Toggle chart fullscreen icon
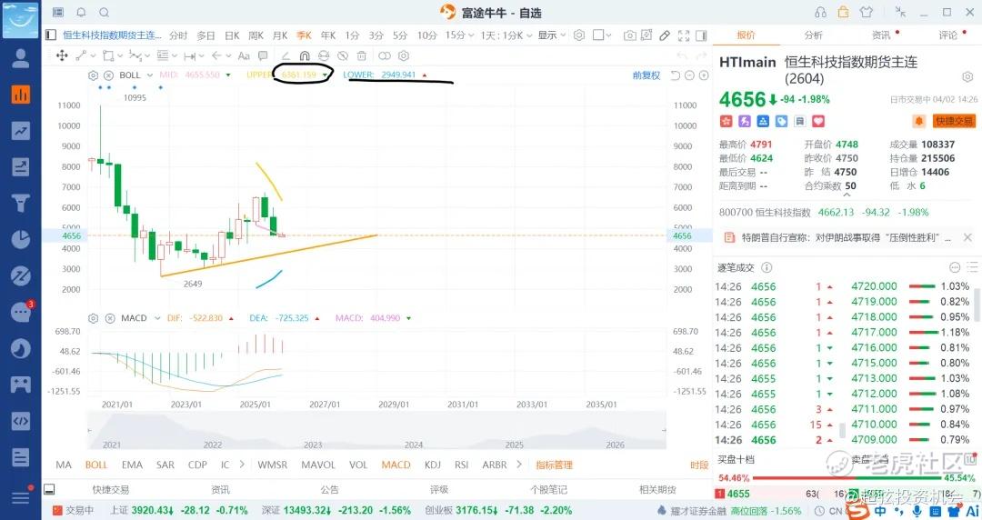The image size is (982, 520). point(684,35)
